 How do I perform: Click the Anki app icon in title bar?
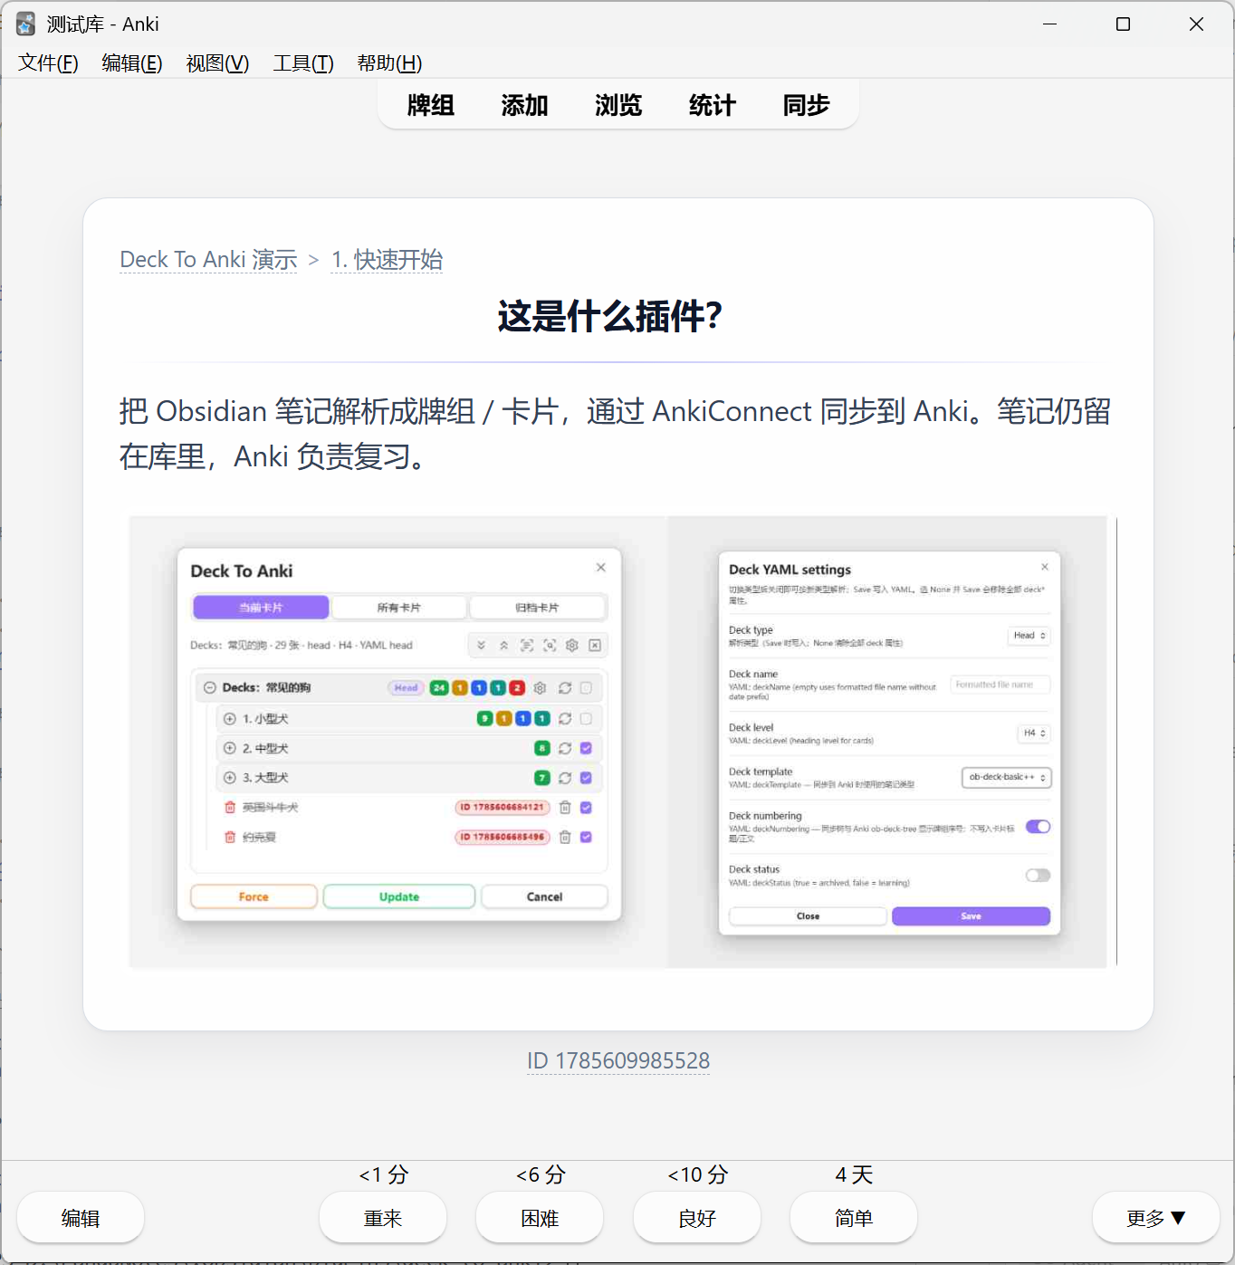(x=25, y=24)
